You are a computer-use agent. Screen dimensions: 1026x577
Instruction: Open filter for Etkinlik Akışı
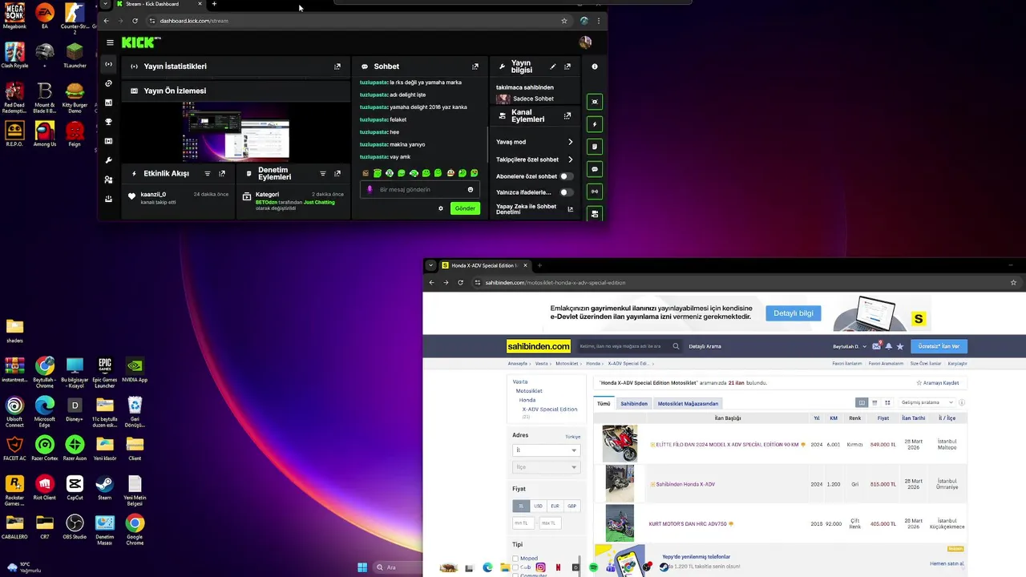(208, 173)
